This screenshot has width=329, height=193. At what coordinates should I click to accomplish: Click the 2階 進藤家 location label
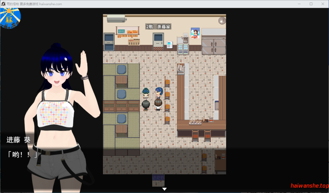point(158,27)
